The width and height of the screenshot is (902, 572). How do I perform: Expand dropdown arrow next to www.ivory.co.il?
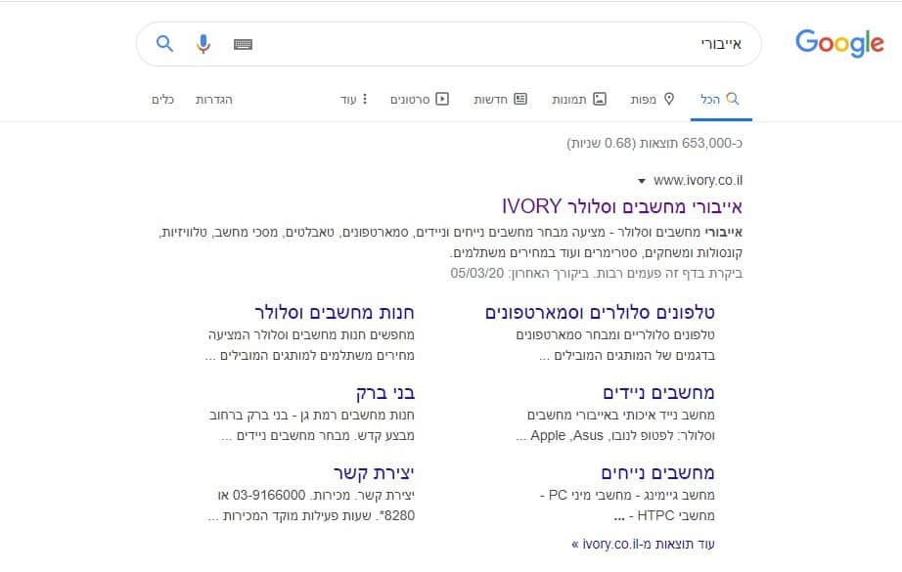[642, 181]
